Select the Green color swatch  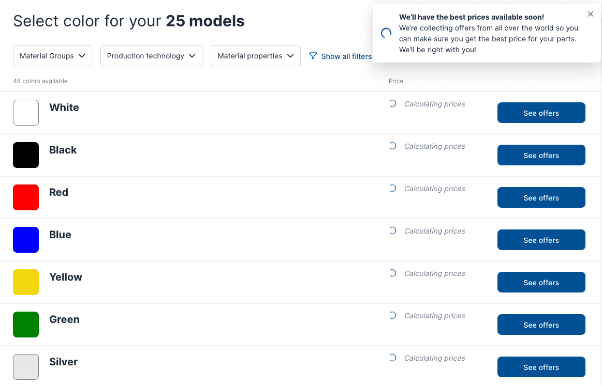(26, 325)
